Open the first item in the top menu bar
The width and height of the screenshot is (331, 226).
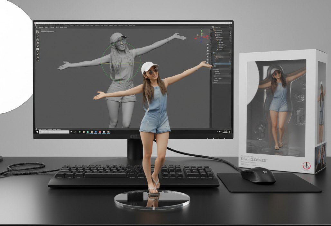click(40, 25)
